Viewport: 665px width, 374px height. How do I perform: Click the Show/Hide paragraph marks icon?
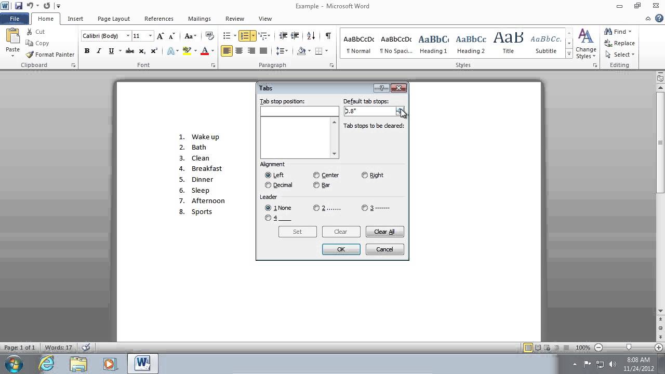(328, 36)
